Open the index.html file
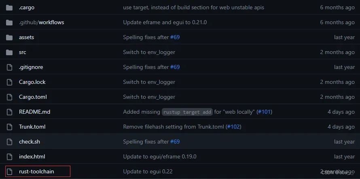Screen dimensions: 360x179 tap(32, 157)
